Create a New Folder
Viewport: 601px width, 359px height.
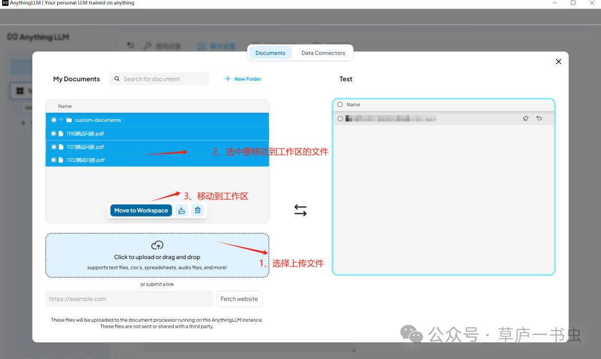243,79
